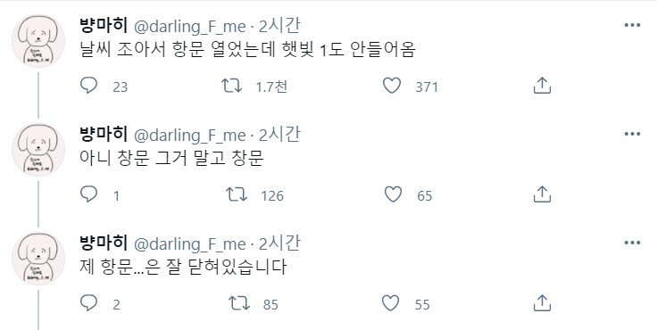
Task: Retweet the second tweet showing 126
Action: tap(237, 194)
